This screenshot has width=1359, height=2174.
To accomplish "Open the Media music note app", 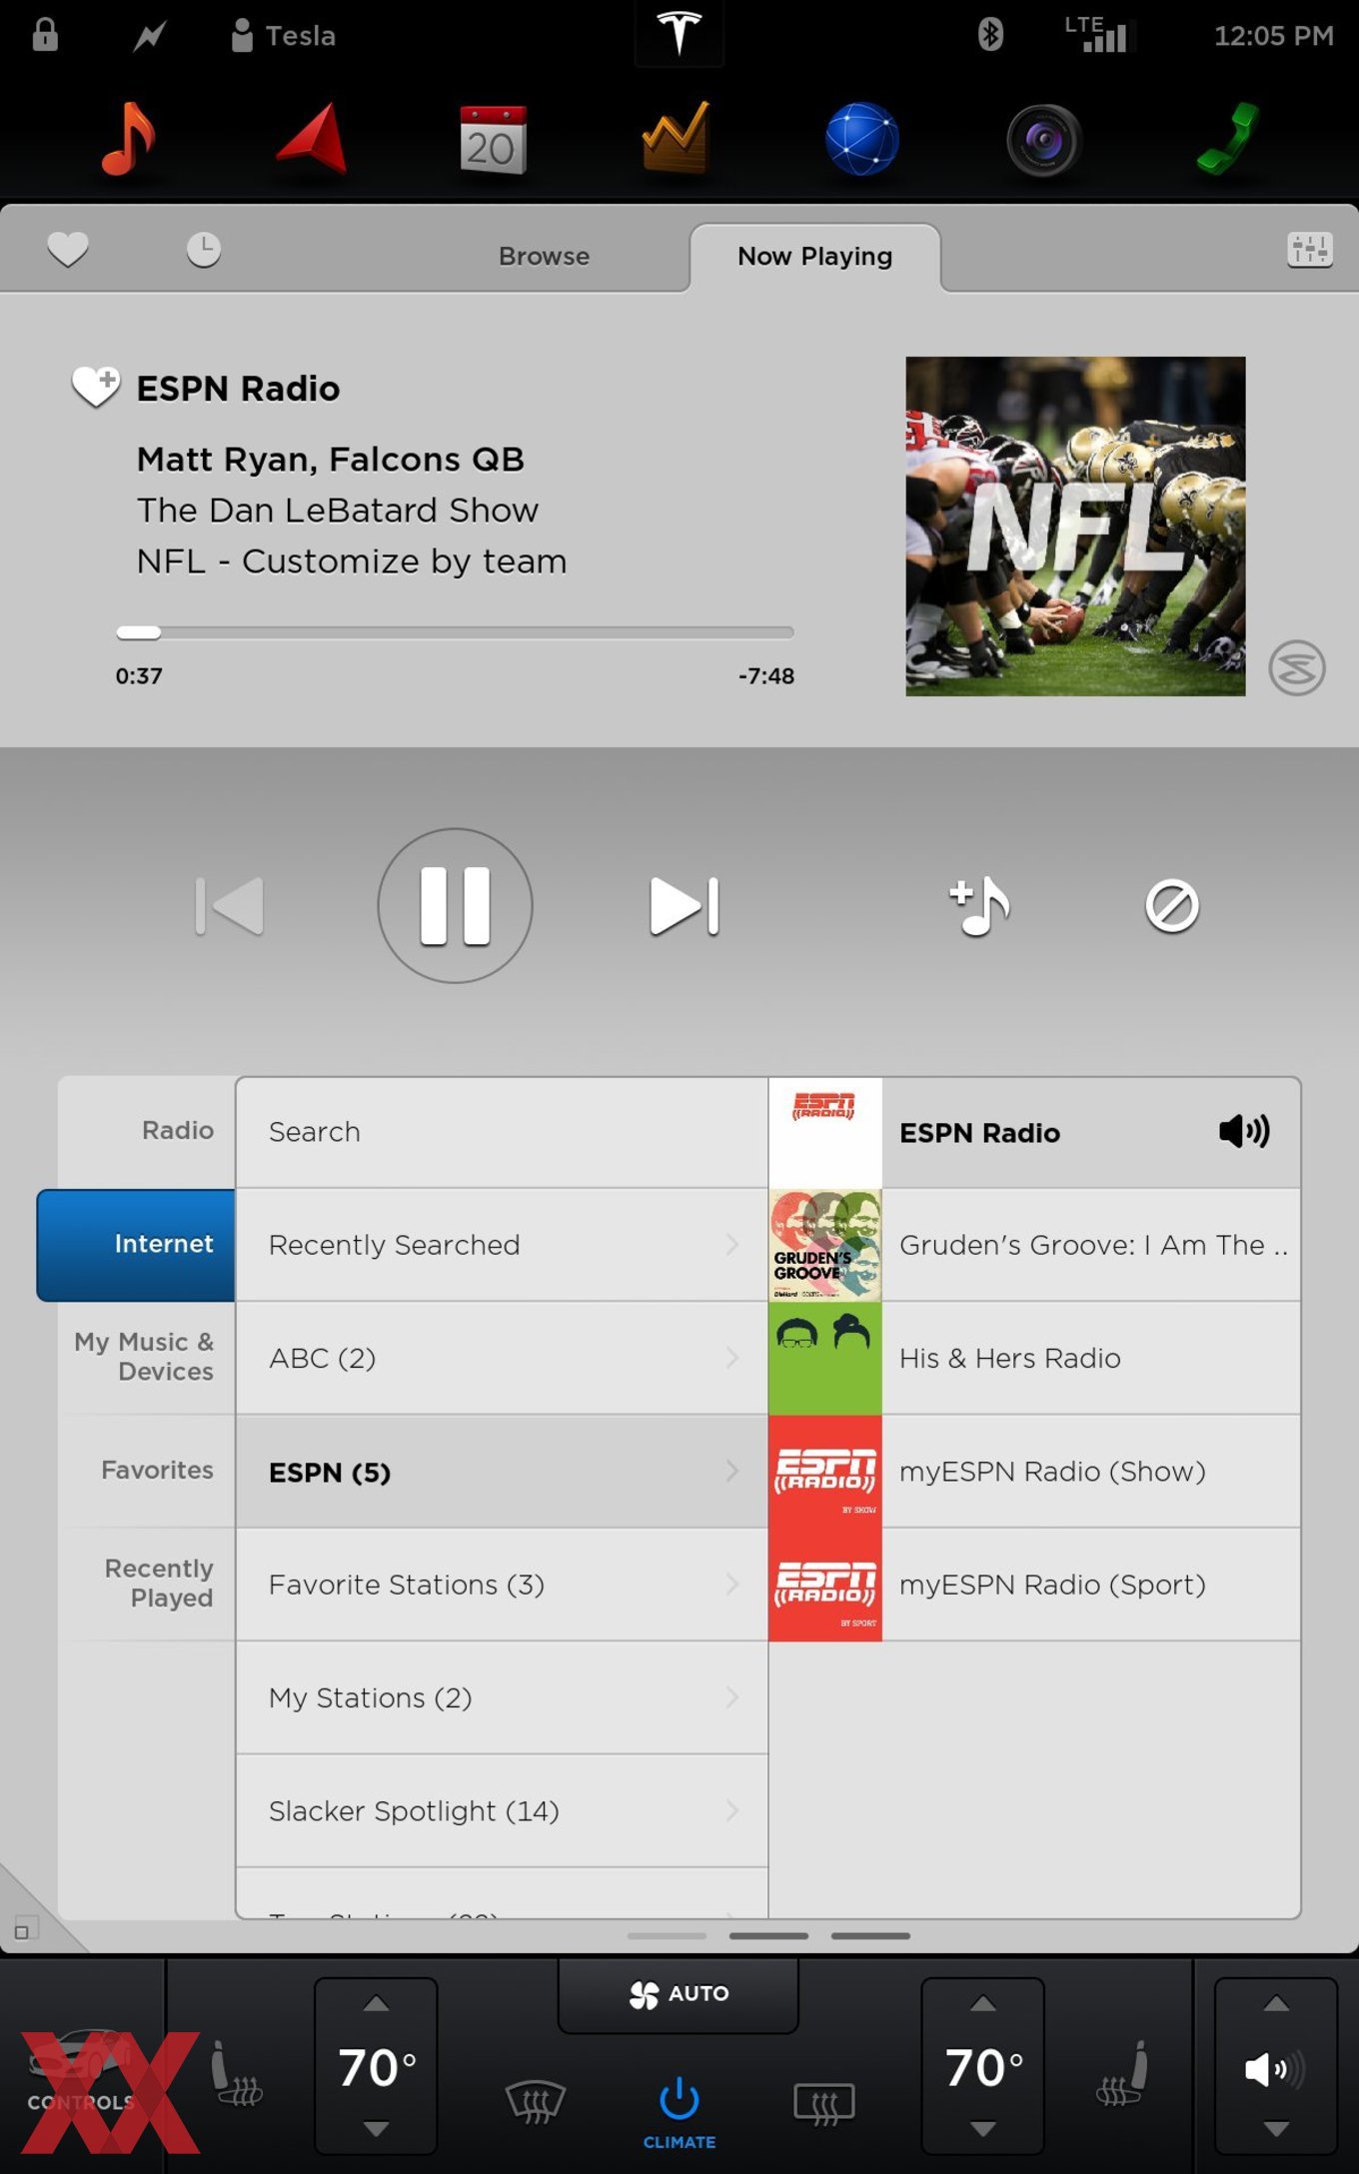I will click(x=129, y=139).
